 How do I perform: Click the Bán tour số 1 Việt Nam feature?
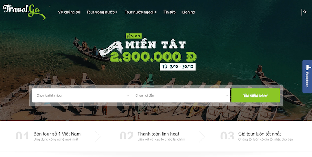click(57, 136)
